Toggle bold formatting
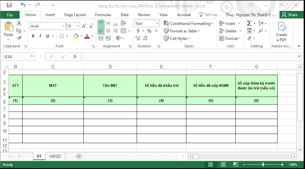305x169 pixels. pos(33,36)
